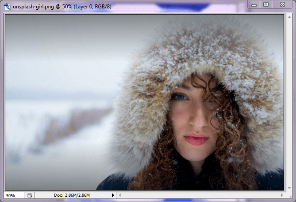This screenshot has width=296, height=202.
Task: Close the unsplash-girl.png document window
Action: pos(282,5)
